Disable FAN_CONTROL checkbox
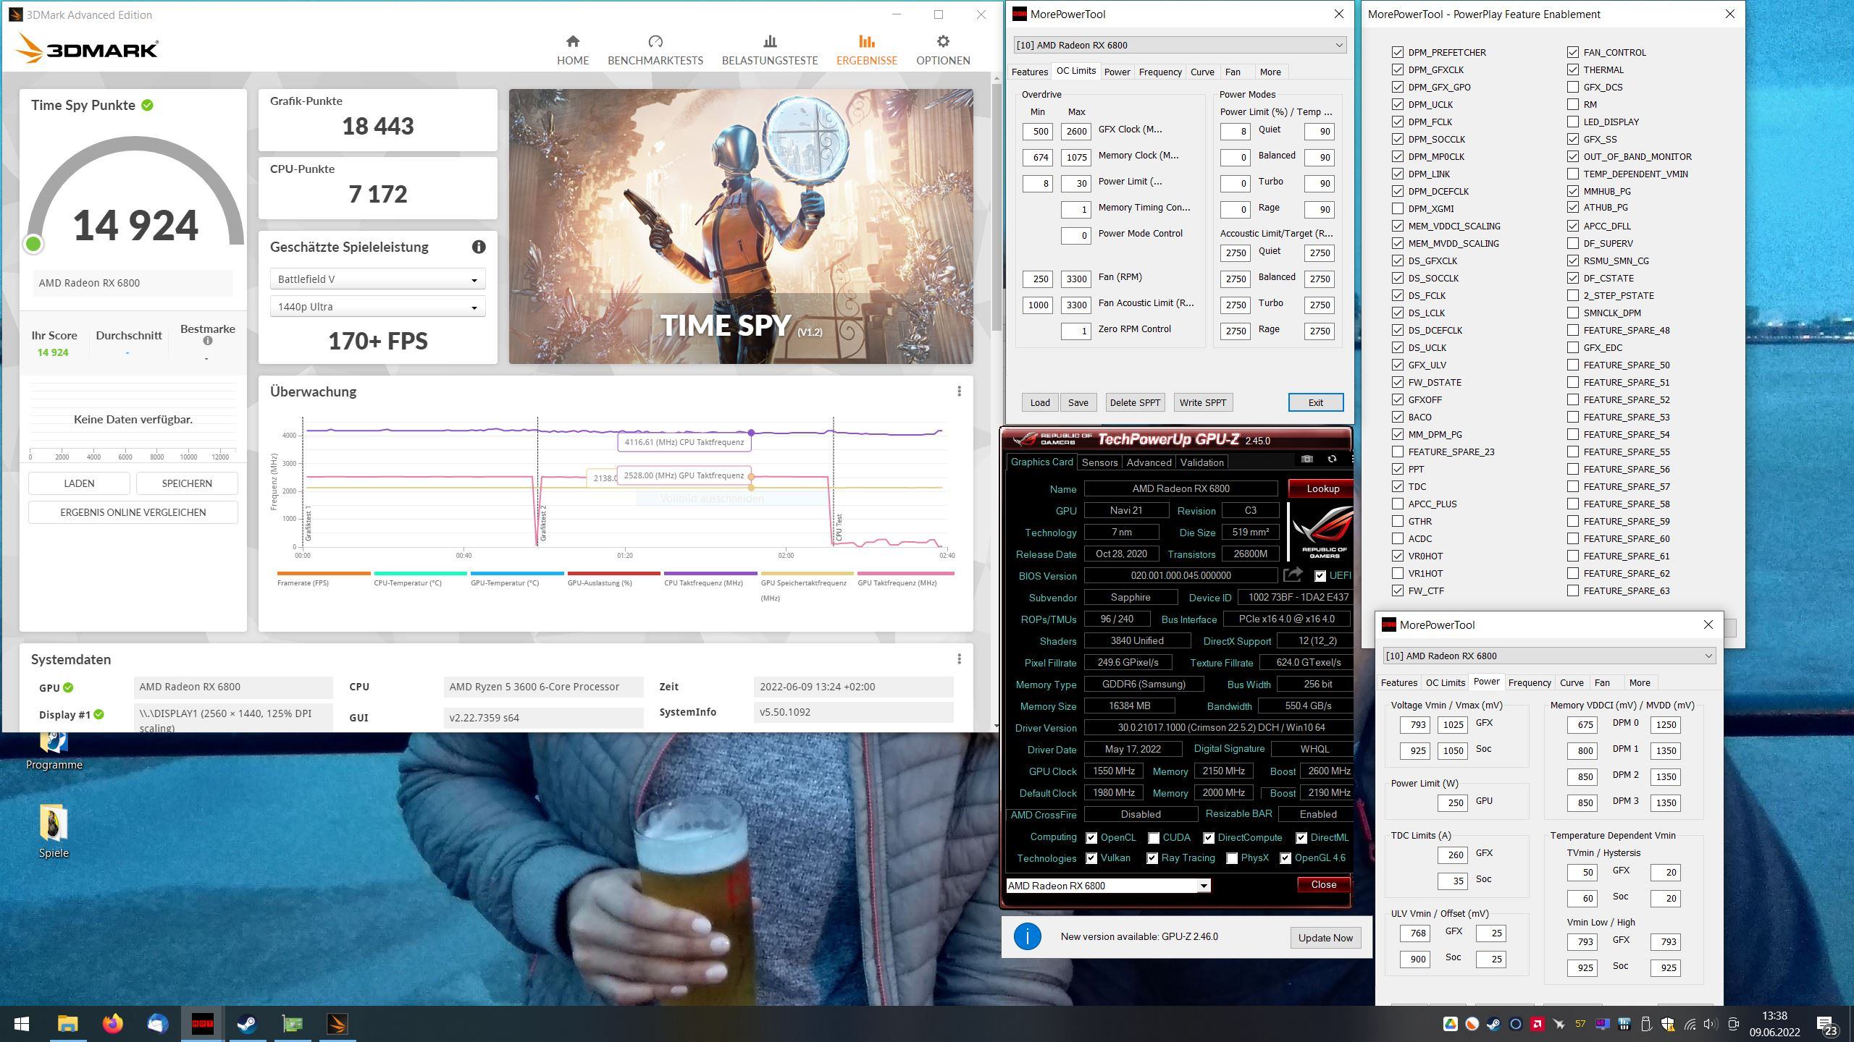Image resolution: width=1854 pixels, height=1042 pixels. (x=1573, y=52)
